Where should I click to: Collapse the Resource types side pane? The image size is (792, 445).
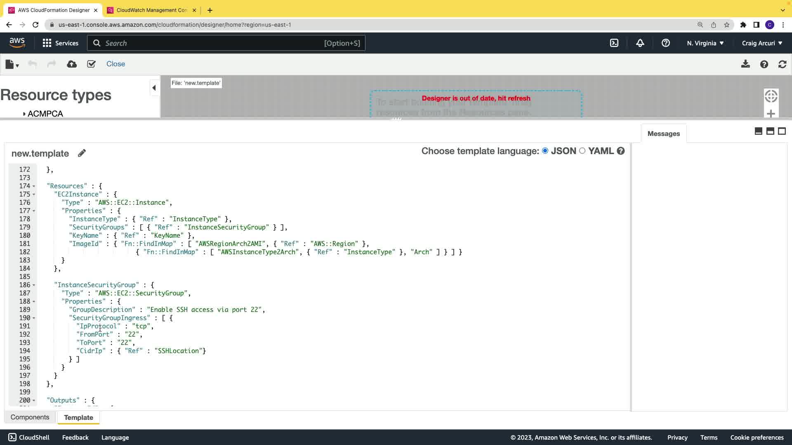tap(154, 88)
